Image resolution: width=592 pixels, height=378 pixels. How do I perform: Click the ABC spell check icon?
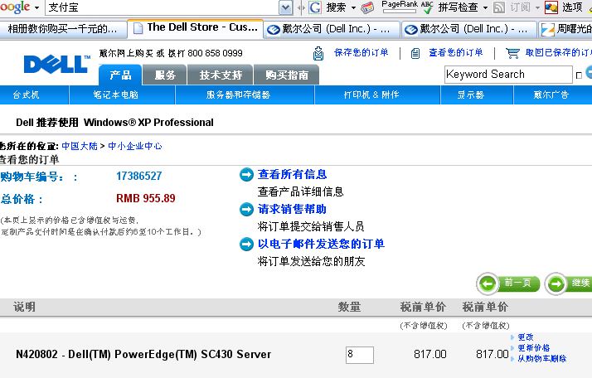427,7
